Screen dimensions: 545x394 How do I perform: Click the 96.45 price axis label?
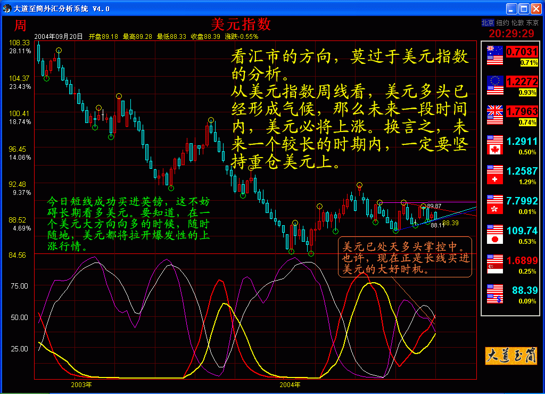tap(18, 150)
